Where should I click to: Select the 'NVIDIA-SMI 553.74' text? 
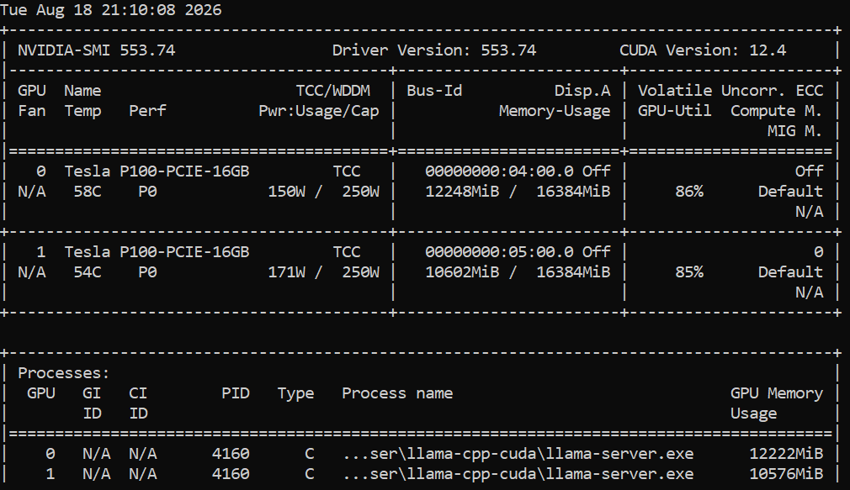point(97,50)
